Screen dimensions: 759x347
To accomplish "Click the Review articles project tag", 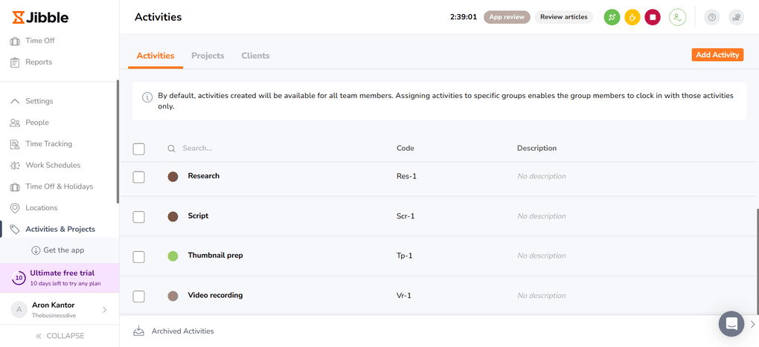I will tap(564, 17).
